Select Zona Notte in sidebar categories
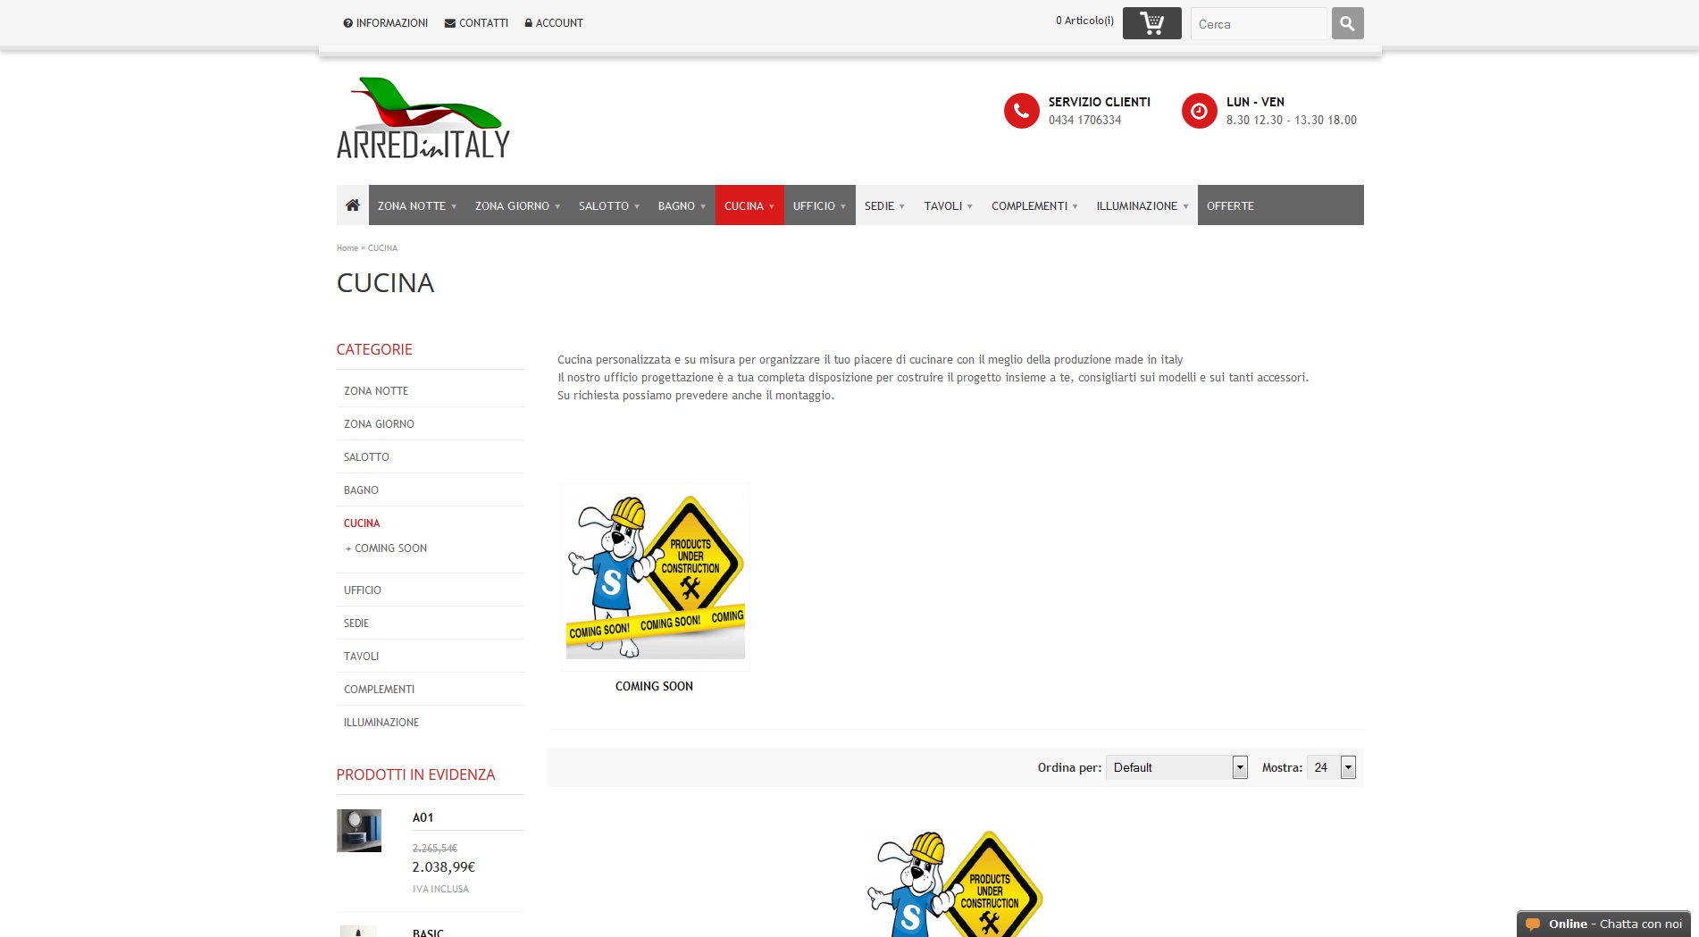This screenshot has height=937, width=1699. click(x=376, y=391)
